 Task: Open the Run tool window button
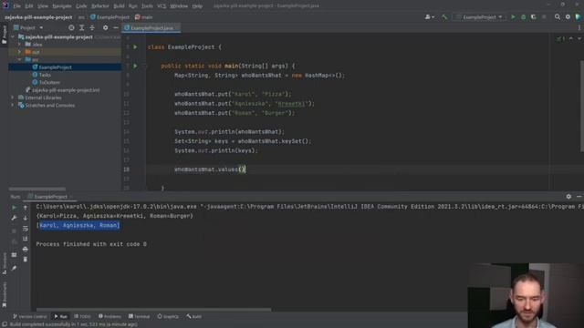point(61,316)
